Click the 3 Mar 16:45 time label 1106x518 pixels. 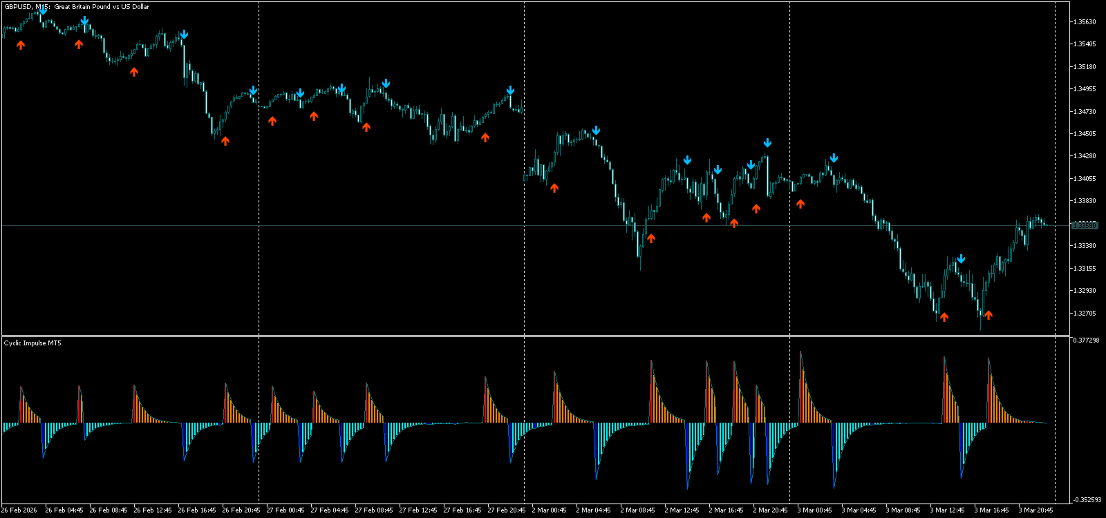click(991, 510)
